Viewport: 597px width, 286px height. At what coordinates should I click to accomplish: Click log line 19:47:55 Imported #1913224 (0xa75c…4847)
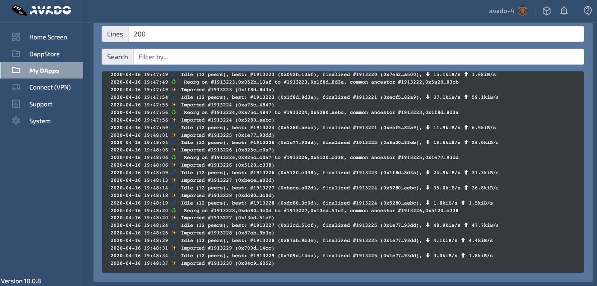tap(192, 105)
